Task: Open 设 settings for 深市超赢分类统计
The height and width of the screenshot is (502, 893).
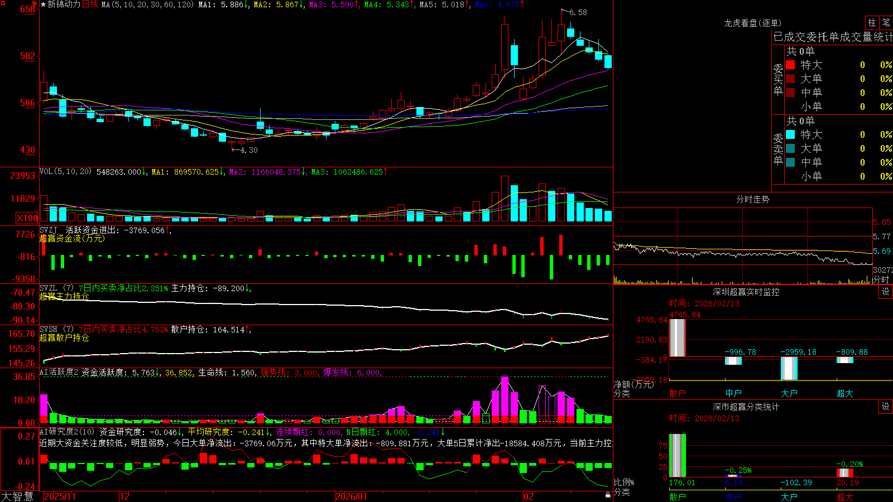Action: tap(886, 407)
